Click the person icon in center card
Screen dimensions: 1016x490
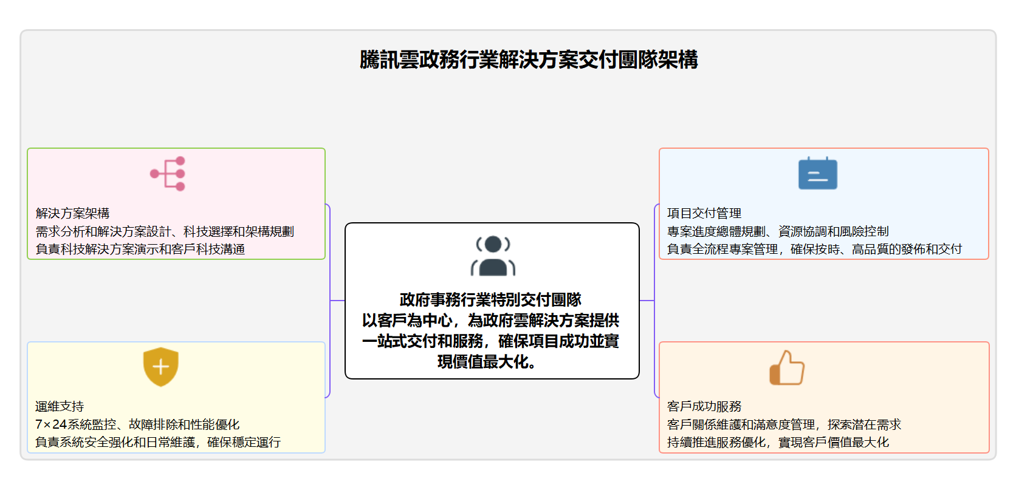(493, 256)
